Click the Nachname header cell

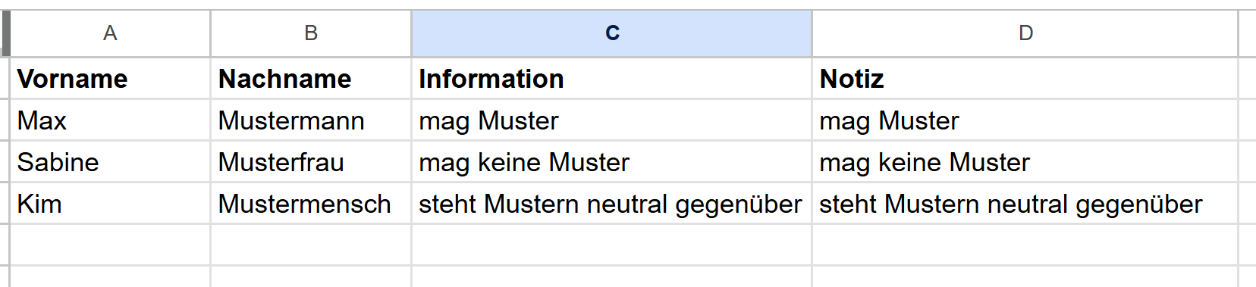tap(311, 79)
